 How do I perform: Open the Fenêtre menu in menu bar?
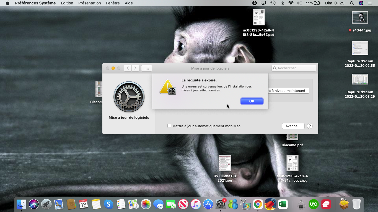coord(113,3)
